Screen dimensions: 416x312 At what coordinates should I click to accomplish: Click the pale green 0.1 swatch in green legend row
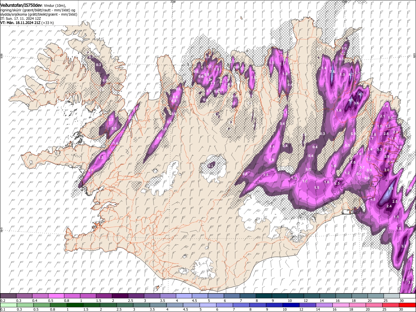(x=8, y=305)
